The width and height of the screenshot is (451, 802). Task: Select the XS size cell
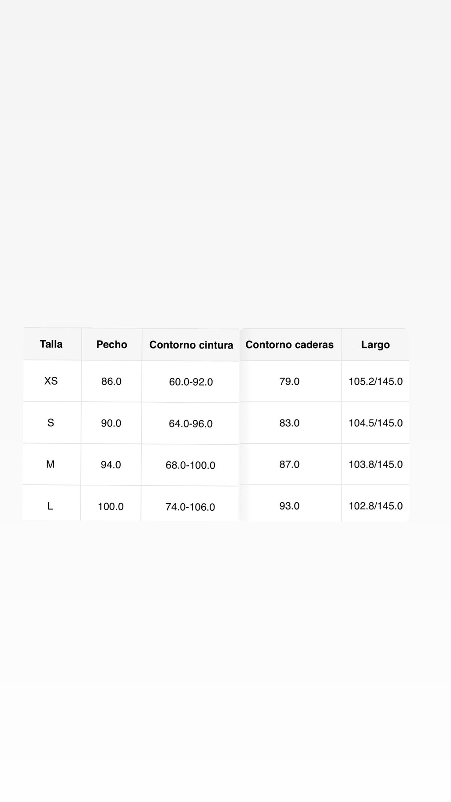[51, 381]
